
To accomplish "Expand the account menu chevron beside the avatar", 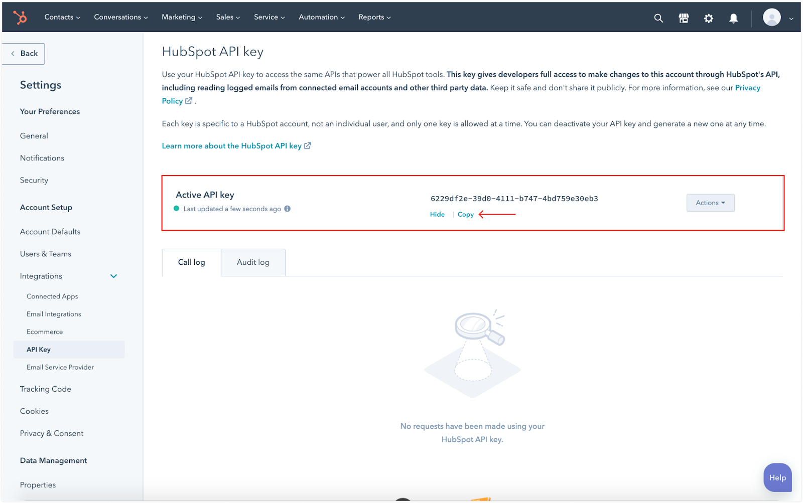I will coord(791,19).
